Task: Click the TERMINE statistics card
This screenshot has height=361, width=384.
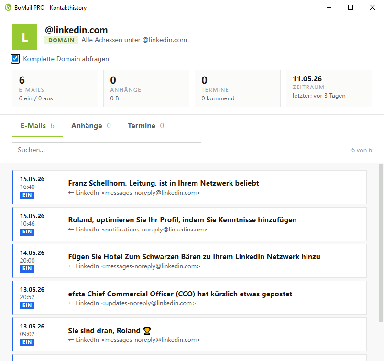Action: 238,88
